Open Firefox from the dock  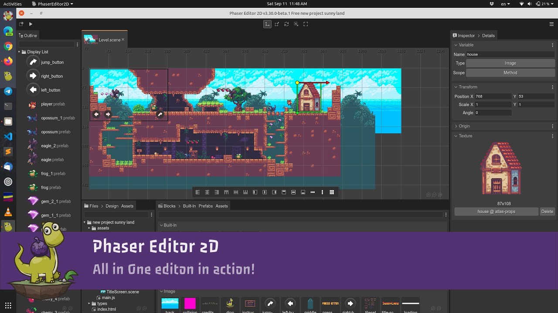point(8,61)
